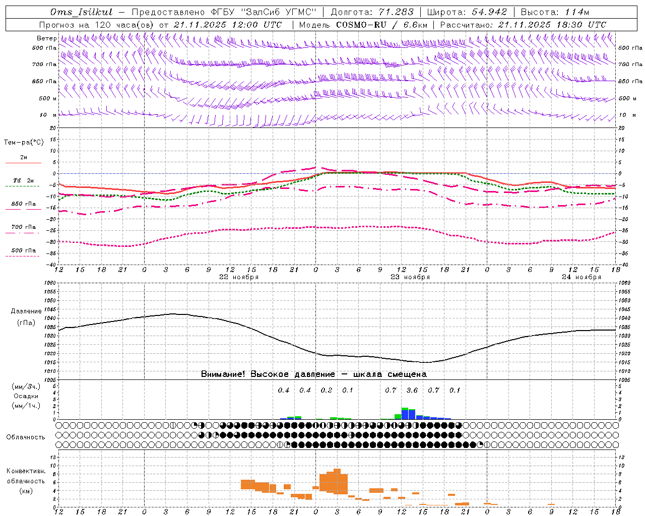This screenshot has height=516, width=645.
Task: Click the (мм/1ч.) units label
Action: pos(26,405)
